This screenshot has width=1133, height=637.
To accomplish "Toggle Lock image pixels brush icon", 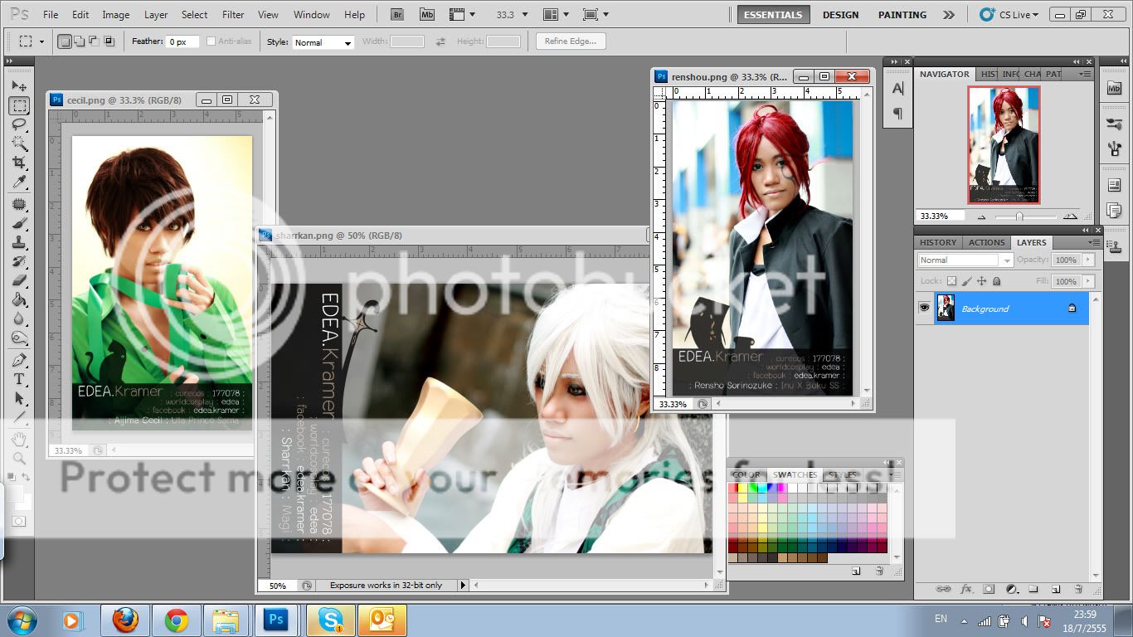I will point(966,281).
